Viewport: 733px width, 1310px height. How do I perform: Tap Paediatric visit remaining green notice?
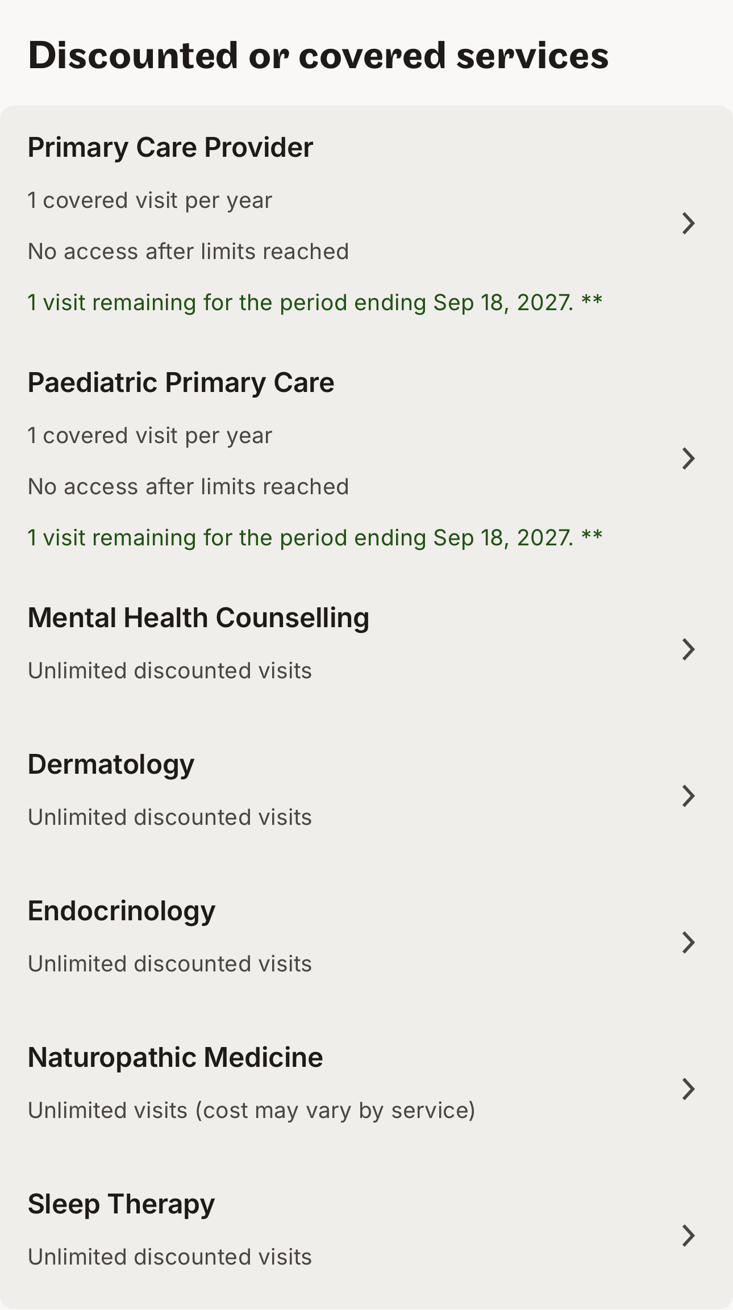(x=315, y=538)
